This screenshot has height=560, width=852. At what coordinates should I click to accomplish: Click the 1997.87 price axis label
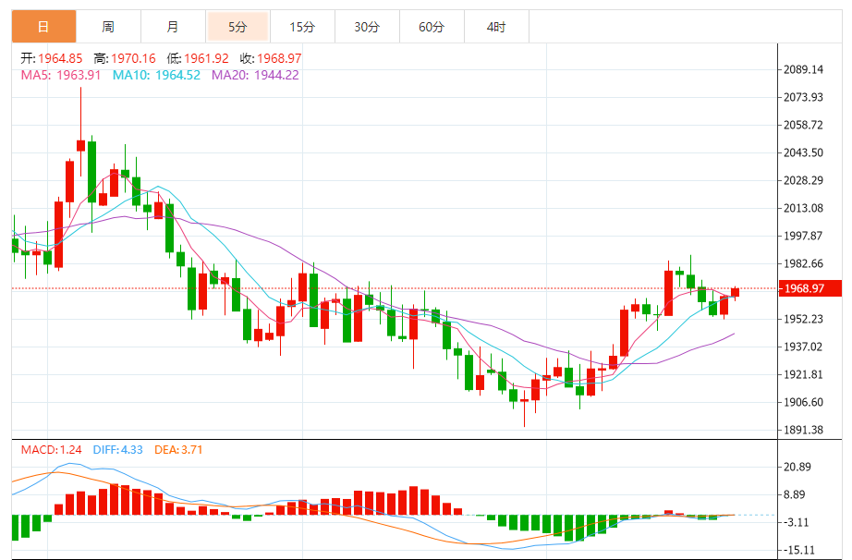click(x=803, y=236)
